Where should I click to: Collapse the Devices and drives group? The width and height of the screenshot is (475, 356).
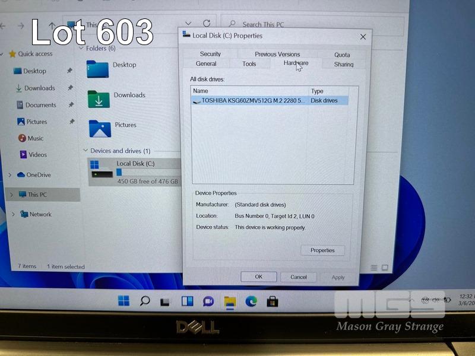85,151
